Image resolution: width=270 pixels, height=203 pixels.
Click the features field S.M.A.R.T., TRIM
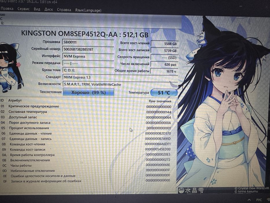click(x=120, y=84)
